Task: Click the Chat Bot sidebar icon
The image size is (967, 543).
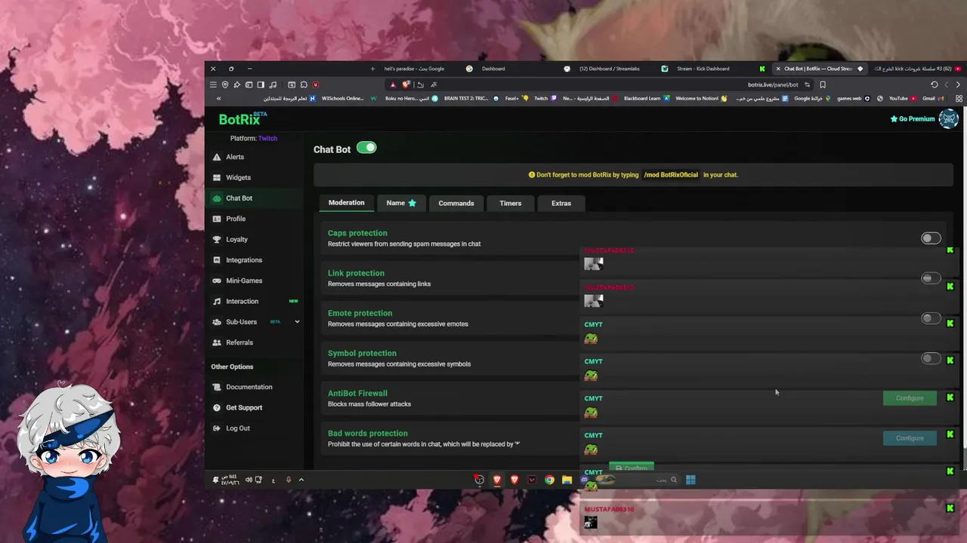Action: 217,198
